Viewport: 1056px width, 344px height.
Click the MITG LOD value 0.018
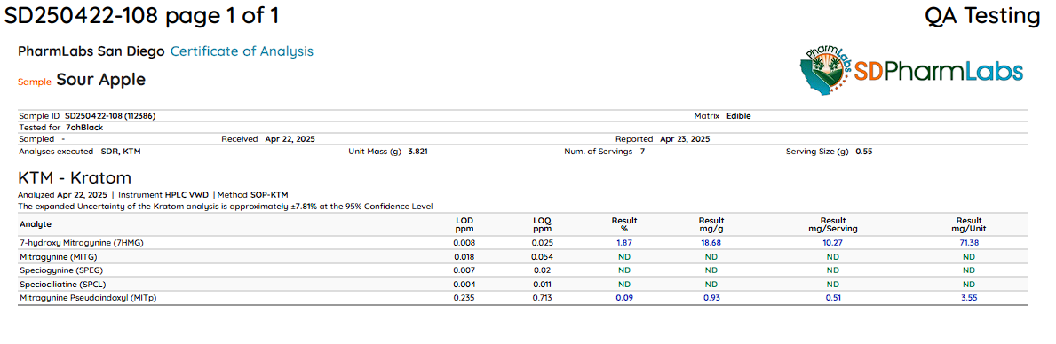click(x=464, y=256)
